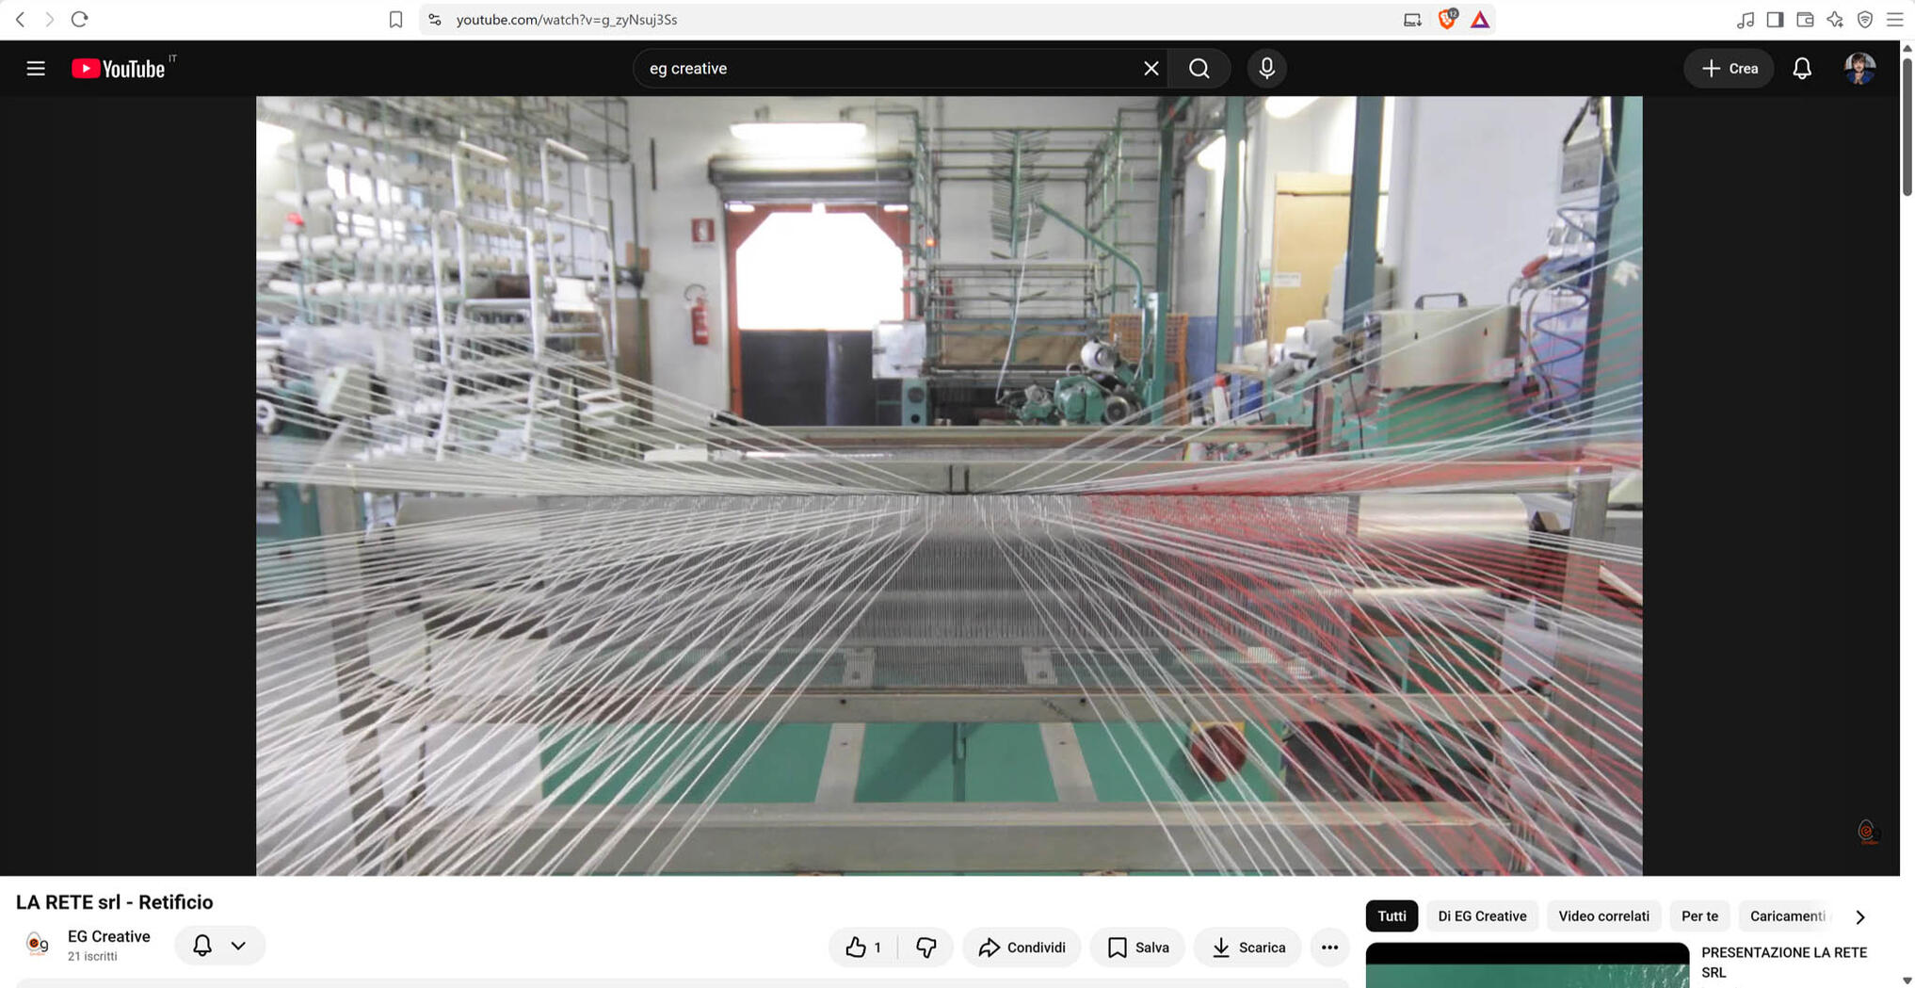
Task: Click the magnifying glass search button
Action: (1199, 68)
